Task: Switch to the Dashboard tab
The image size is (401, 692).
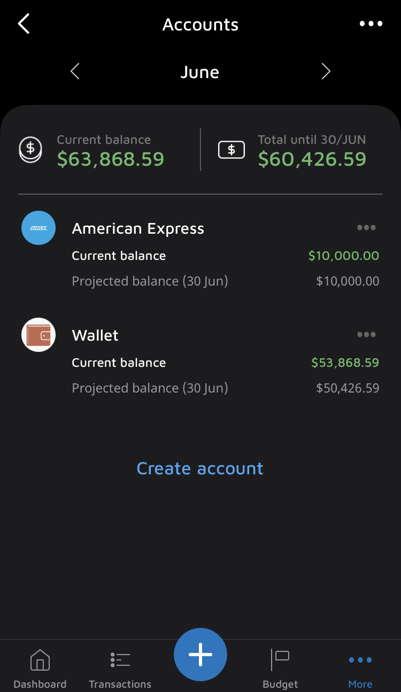Action: pyautogui.click(x=40, y=668)
